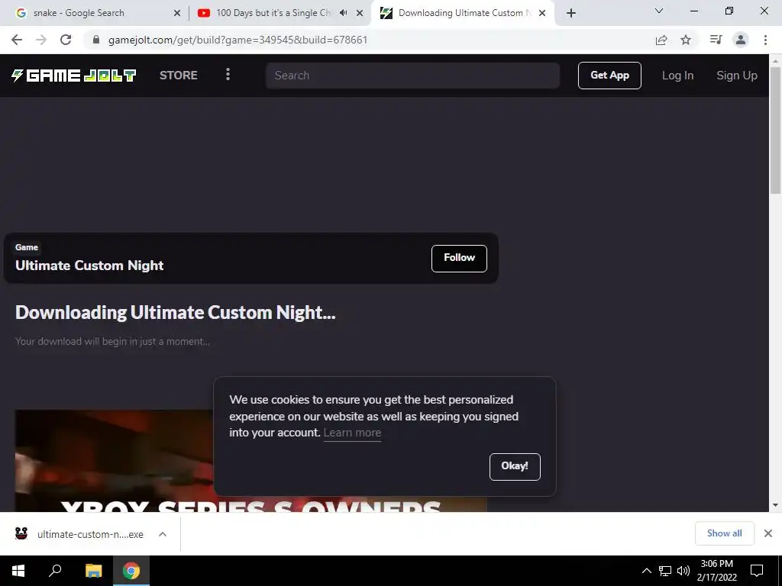Screen dimensions: 782x586
Task: Follow Ultimate Custom Night game
Action: pos(459,258)
